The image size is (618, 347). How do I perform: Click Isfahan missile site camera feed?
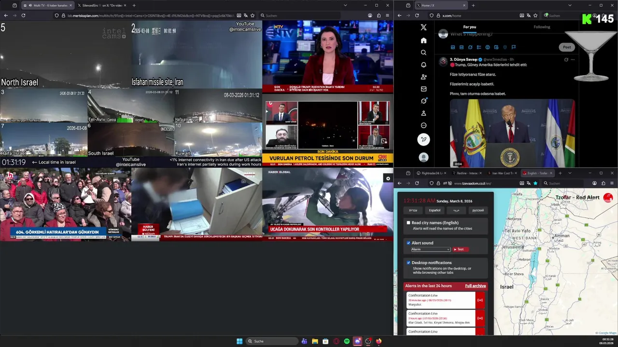[x=197, y=54]
